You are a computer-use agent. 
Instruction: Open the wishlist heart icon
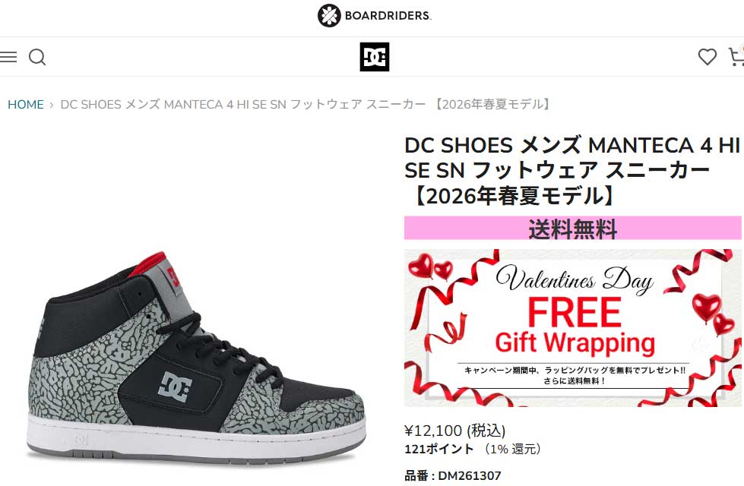coord(707,57)
